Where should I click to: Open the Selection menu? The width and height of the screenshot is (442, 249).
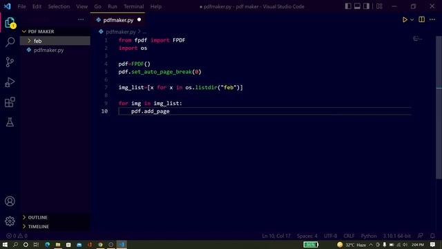59,6
